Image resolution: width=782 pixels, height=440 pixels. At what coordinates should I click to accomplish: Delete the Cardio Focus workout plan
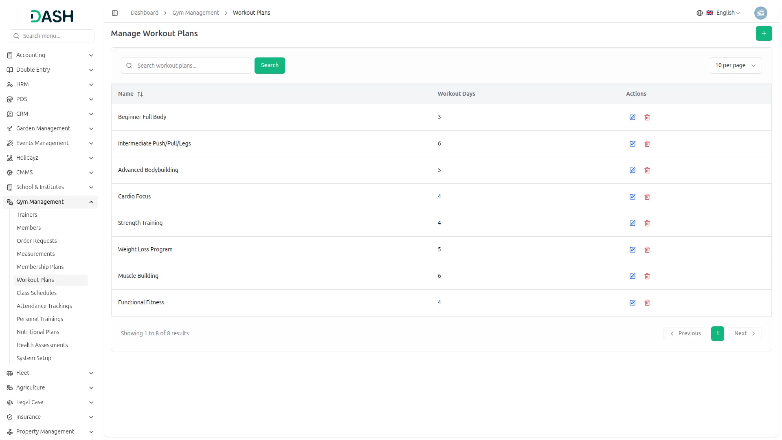pyautogui.click(x=647, y=197)
